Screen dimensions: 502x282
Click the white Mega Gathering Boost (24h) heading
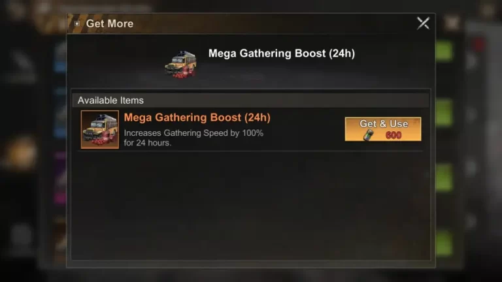point(282,54)
